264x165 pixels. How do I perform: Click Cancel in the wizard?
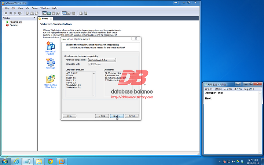132,116
